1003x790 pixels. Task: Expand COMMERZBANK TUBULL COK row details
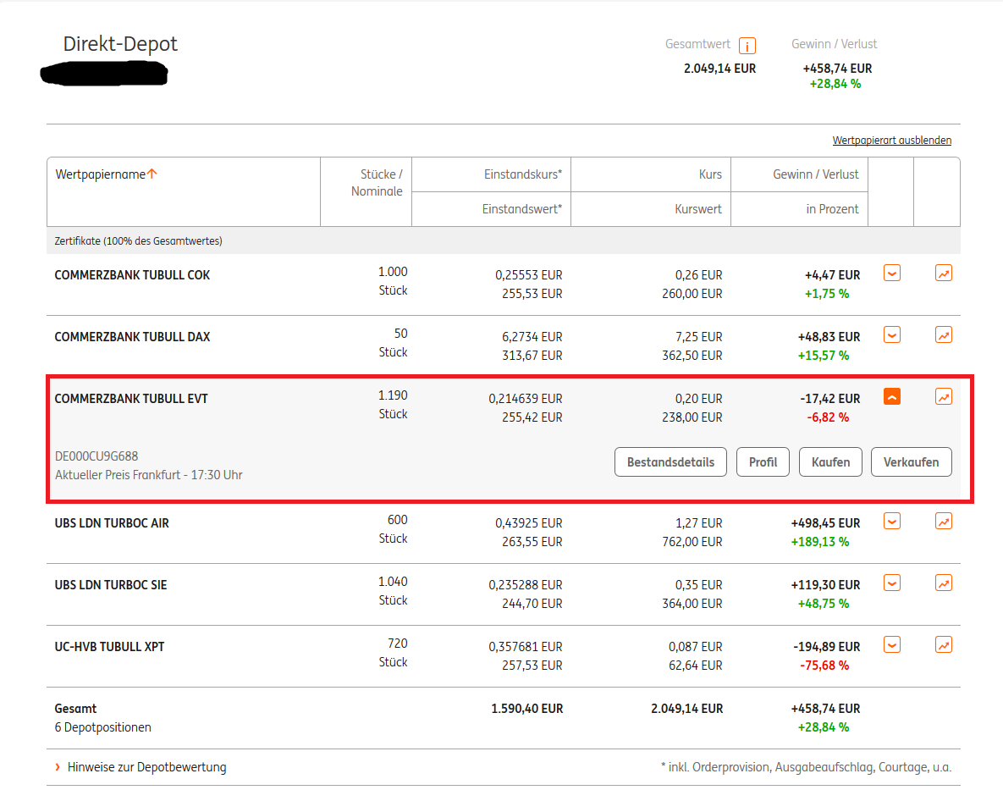pyautogui.click(x=891, y=273)
